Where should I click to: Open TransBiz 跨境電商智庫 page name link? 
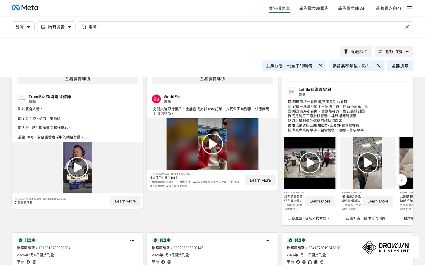pos(50,97)
